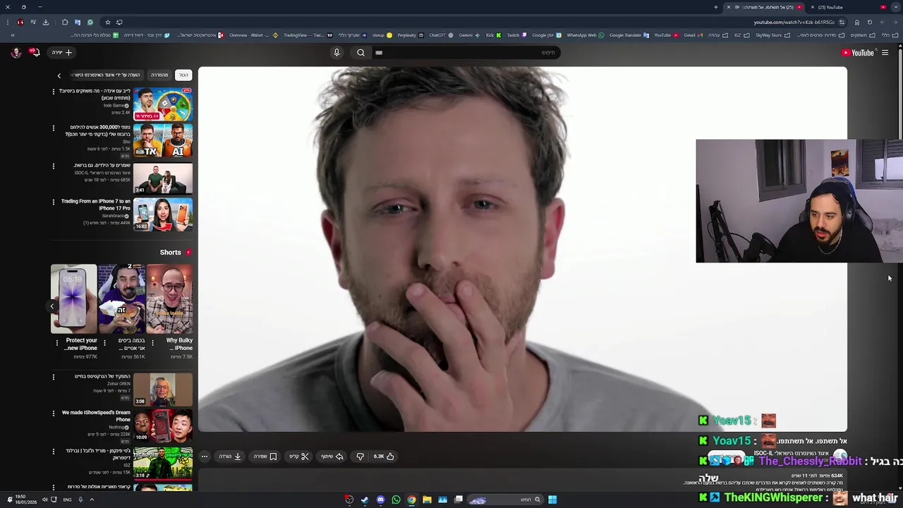Select the chip about איגוד האינטרנט
Screen dimensions: 903x508
click(107, 75)
